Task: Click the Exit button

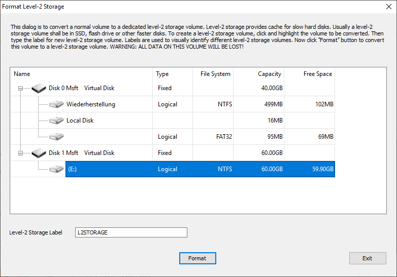Action: (367, 258)
